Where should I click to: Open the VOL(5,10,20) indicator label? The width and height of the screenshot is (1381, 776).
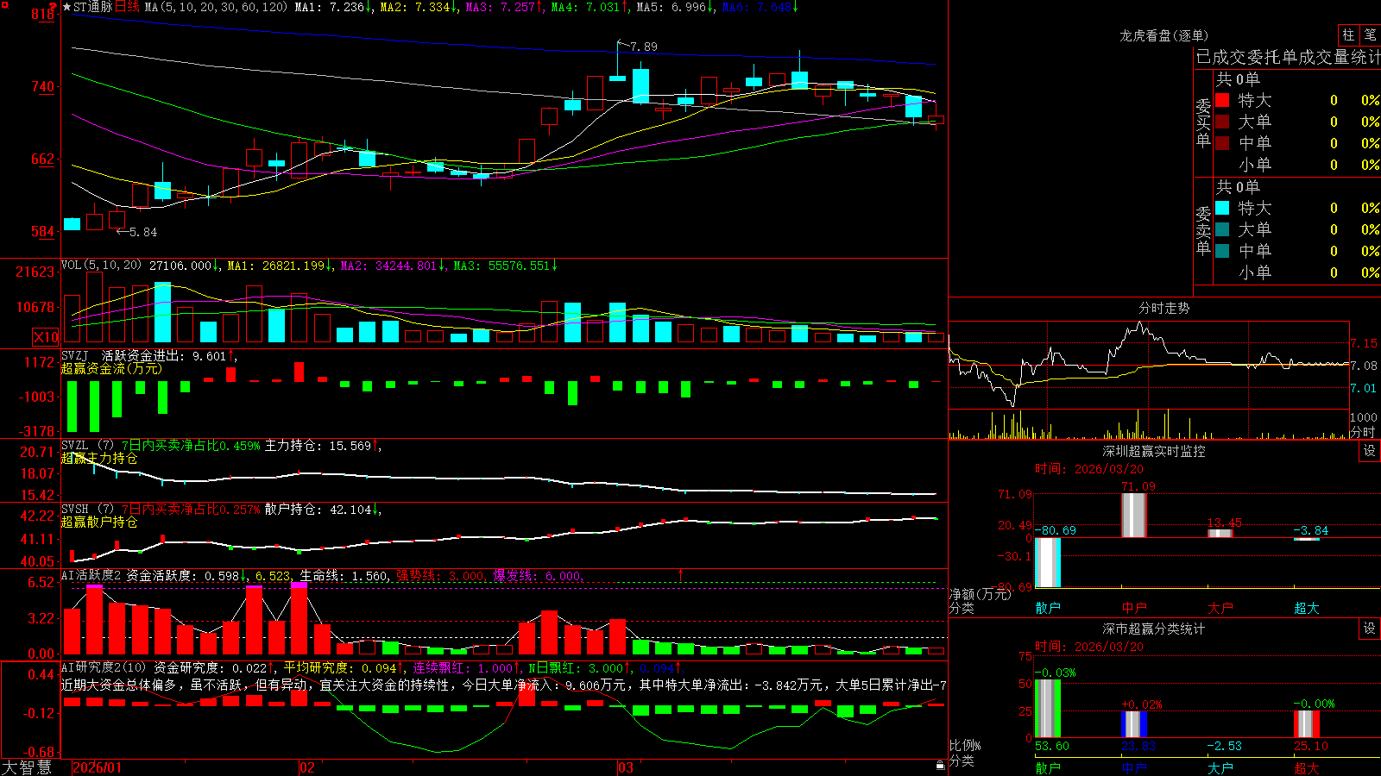click(x=101, y=266)
